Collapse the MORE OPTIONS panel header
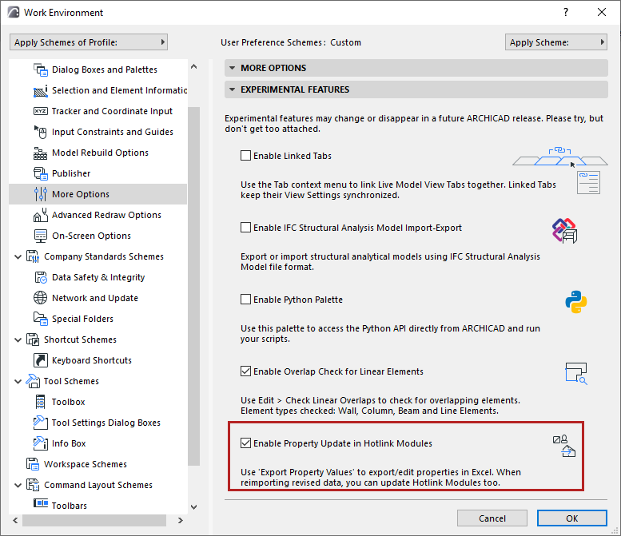The image size is (621, 536). click(416, 68)
